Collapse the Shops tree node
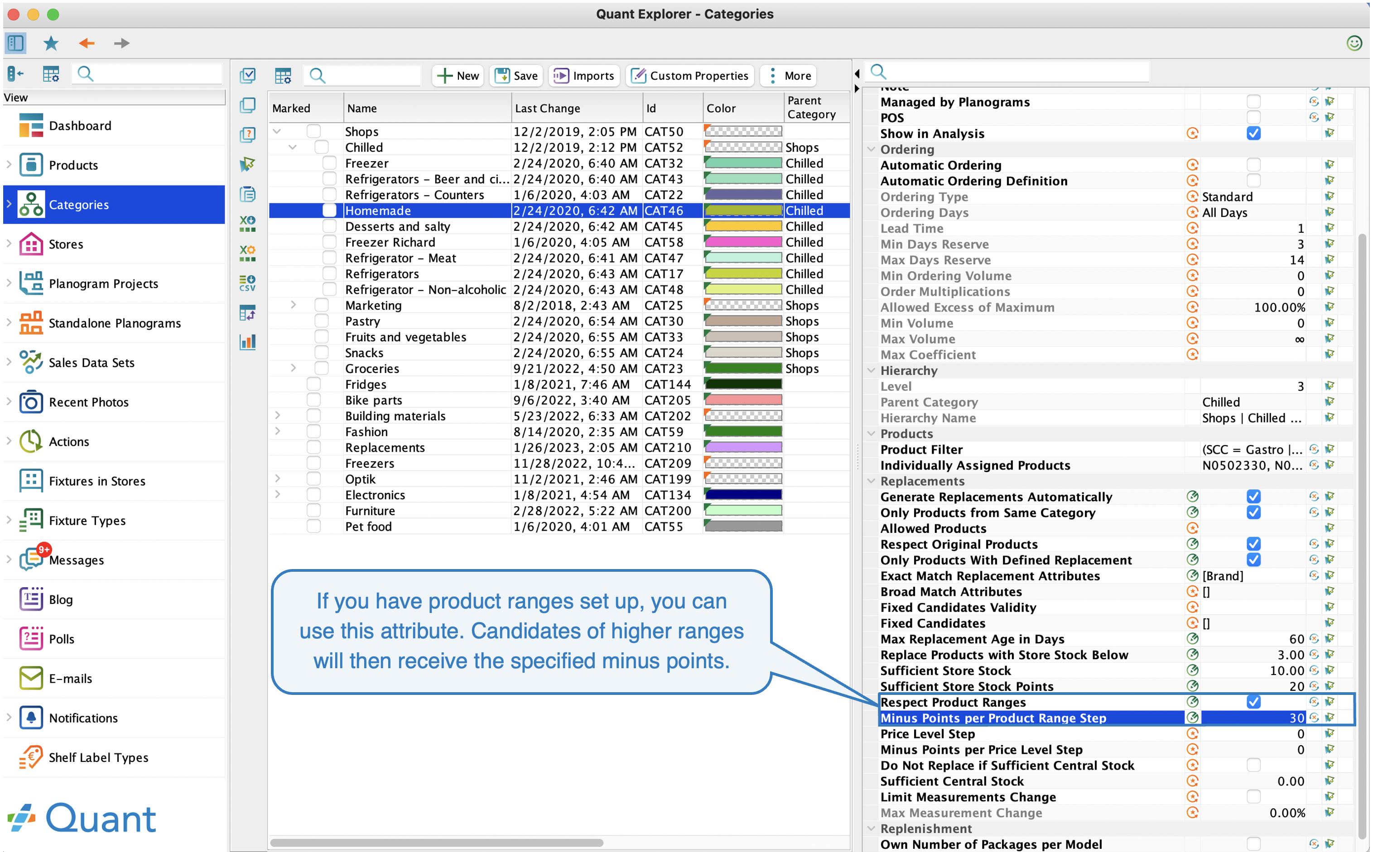Screen dimensions: 1373x852 [277, 131]
